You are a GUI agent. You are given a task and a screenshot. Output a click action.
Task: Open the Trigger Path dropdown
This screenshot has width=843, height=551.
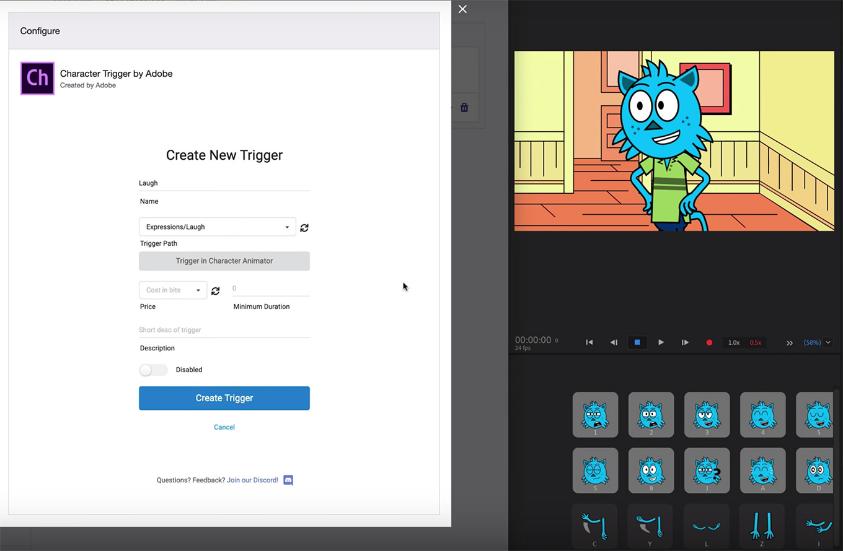tap(218, 227)
